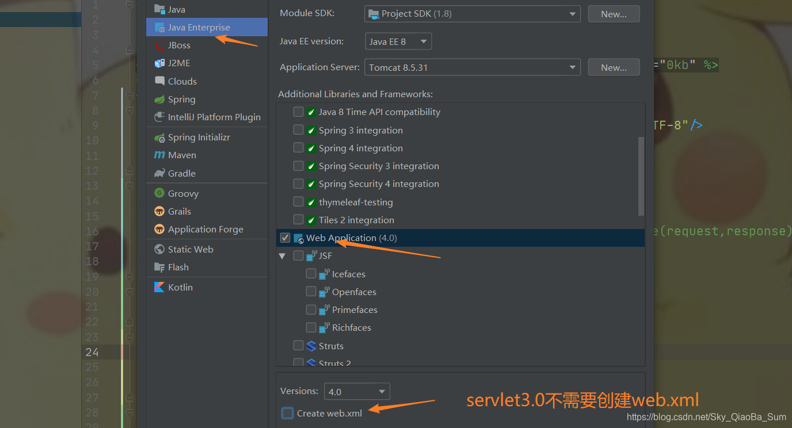Toggle Create web.xml checkbox
The image size is (792, 428).
287,413
